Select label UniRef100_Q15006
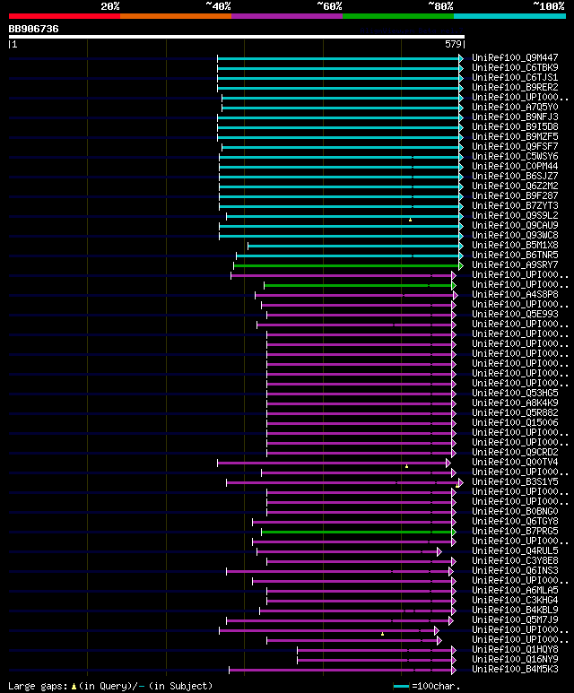This screenshot has width=574, height=693. [515, 422]
